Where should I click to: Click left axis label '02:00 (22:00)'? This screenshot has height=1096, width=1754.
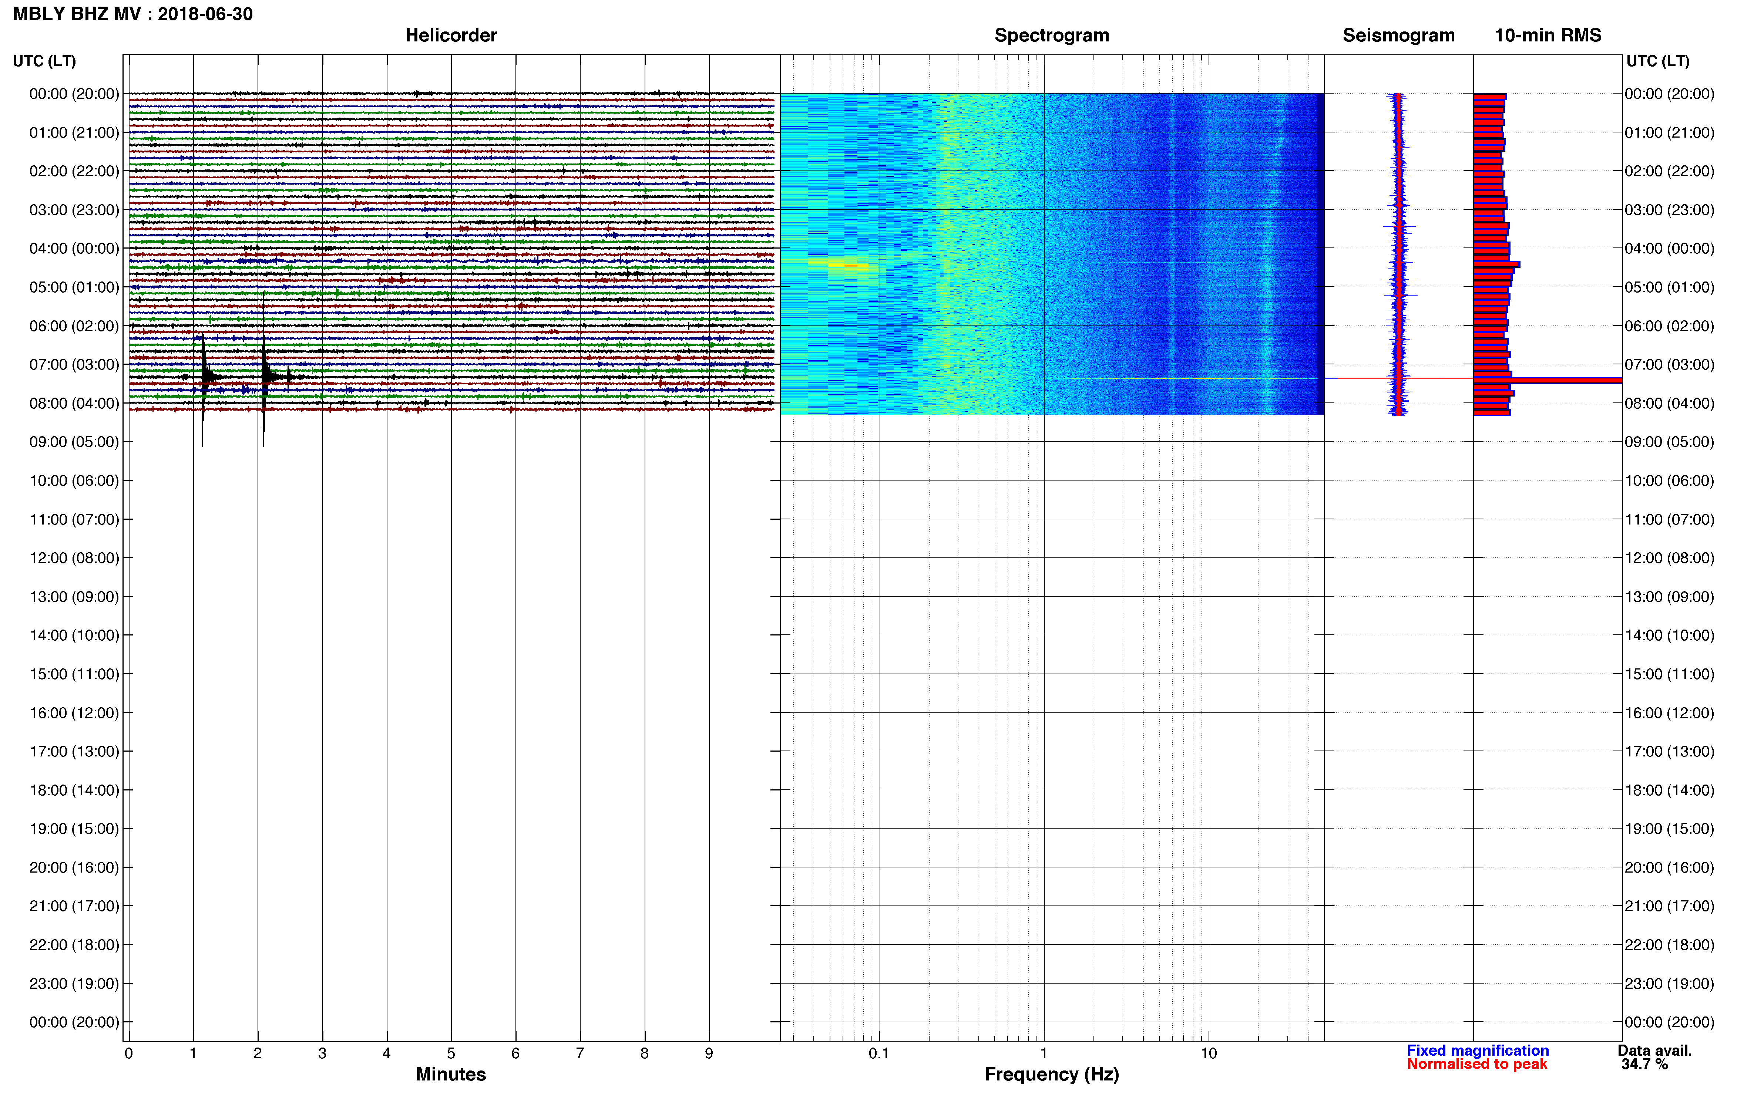click(x=74, y=171)
